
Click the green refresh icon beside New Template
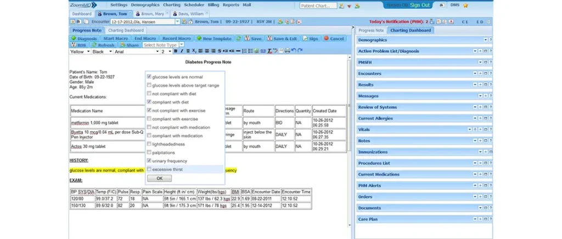(238, 39)
